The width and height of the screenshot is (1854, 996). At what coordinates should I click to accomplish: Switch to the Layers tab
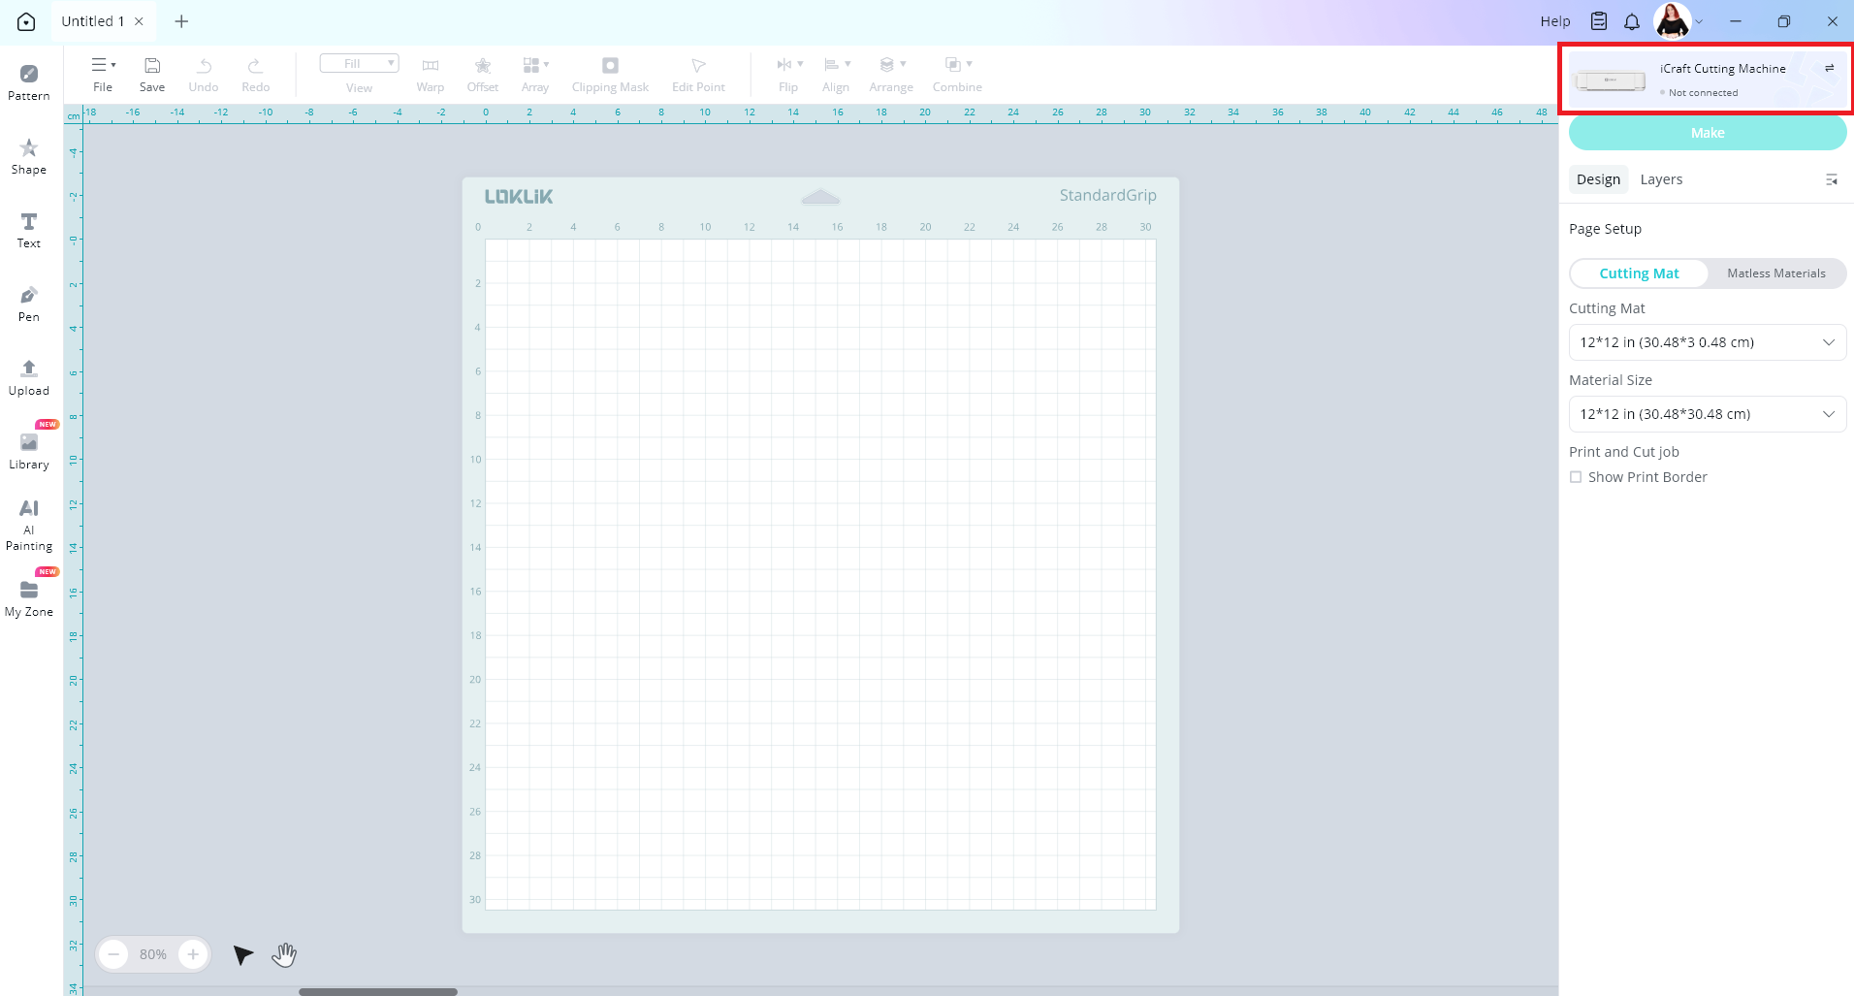pos(1661,179)
